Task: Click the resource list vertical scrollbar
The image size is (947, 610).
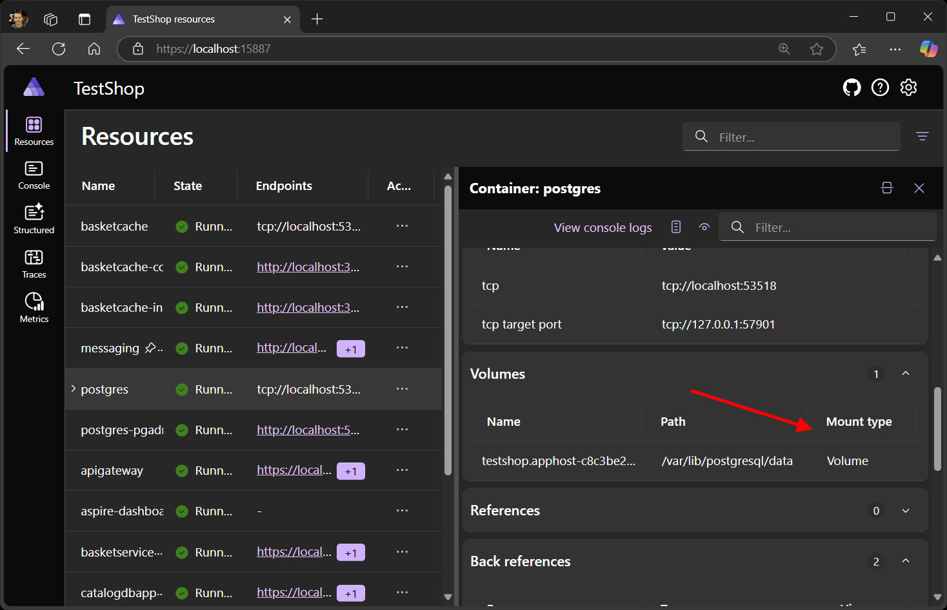Action: [x=448, y=330]
